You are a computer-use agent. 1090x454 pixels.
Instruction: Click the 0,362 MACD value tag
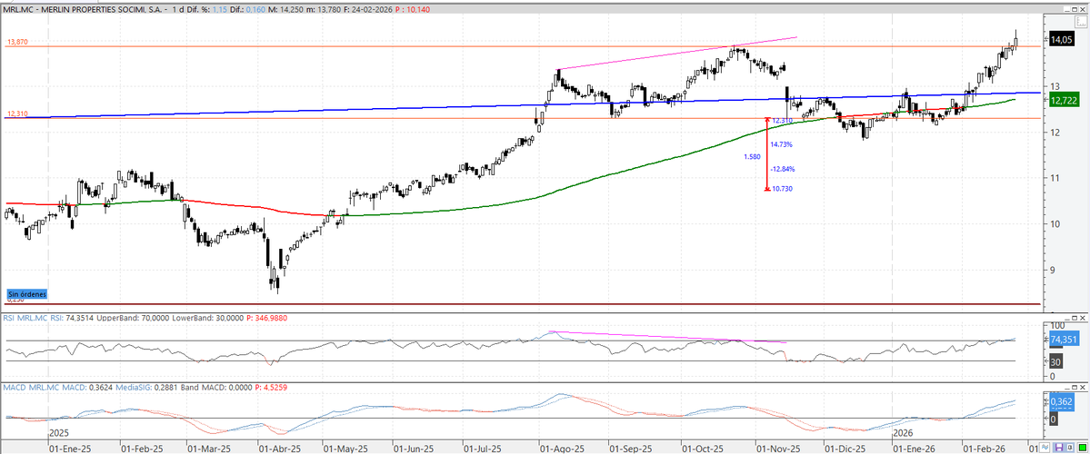[x=1062, y=401]
